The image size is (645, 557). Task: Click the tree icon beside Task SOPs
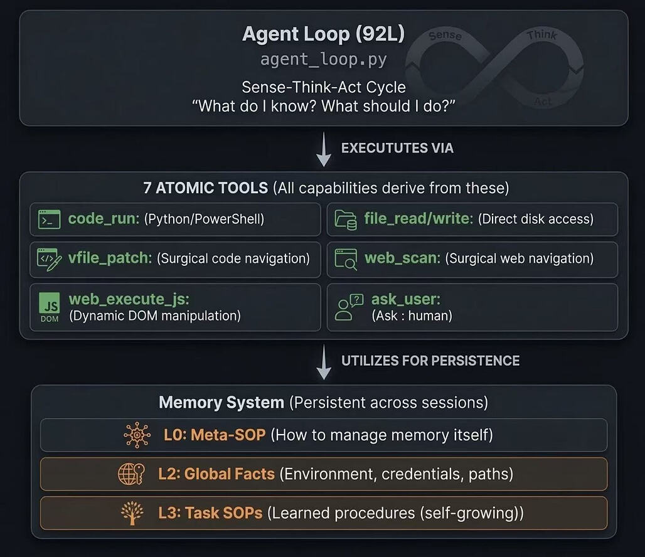[x=132, y=512]
